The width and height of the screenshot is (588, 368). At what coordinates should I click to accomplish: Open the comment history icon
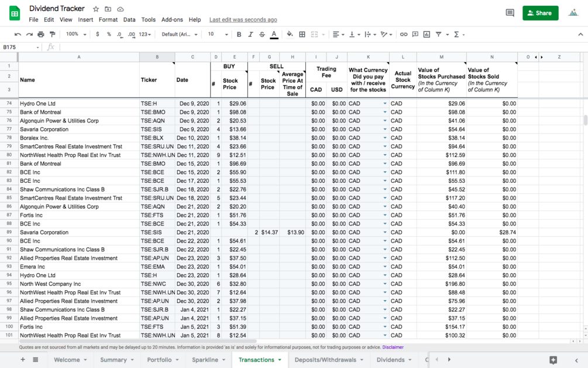pos(510,13)
